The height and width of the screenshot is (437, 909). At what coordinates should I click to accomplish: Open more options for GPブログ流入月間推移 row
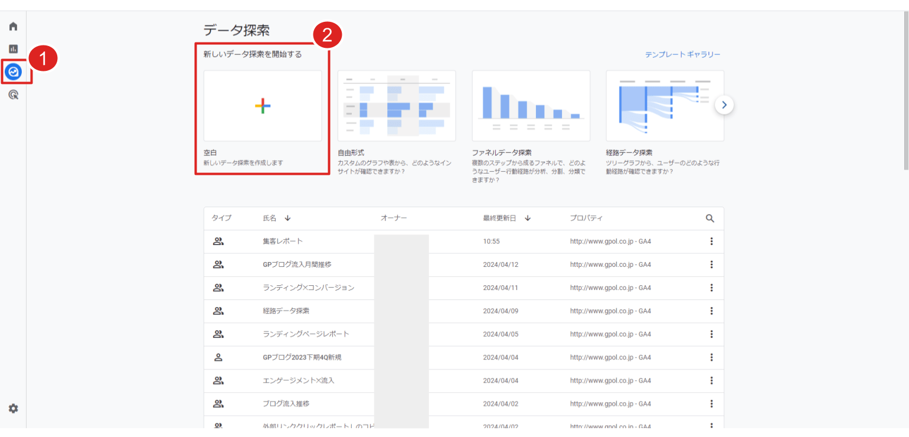tap(711, 265)
